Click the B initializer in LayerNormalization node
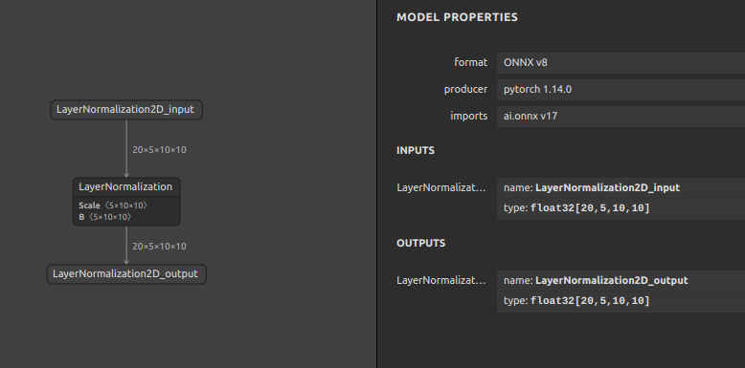 105,217
